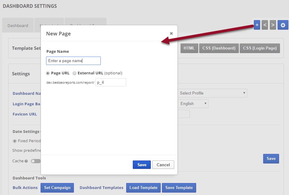The image size is (289, 195).
Task: Select the External URL radio option
Action: (x=75, y=73)
